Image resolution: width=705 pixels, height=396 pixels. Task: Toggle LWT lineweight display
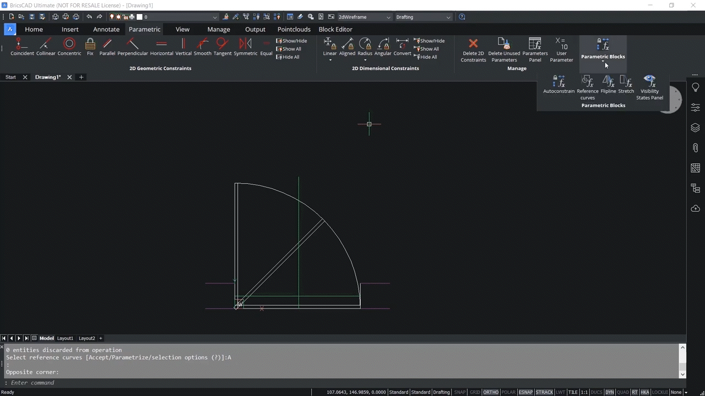[561, 392]
